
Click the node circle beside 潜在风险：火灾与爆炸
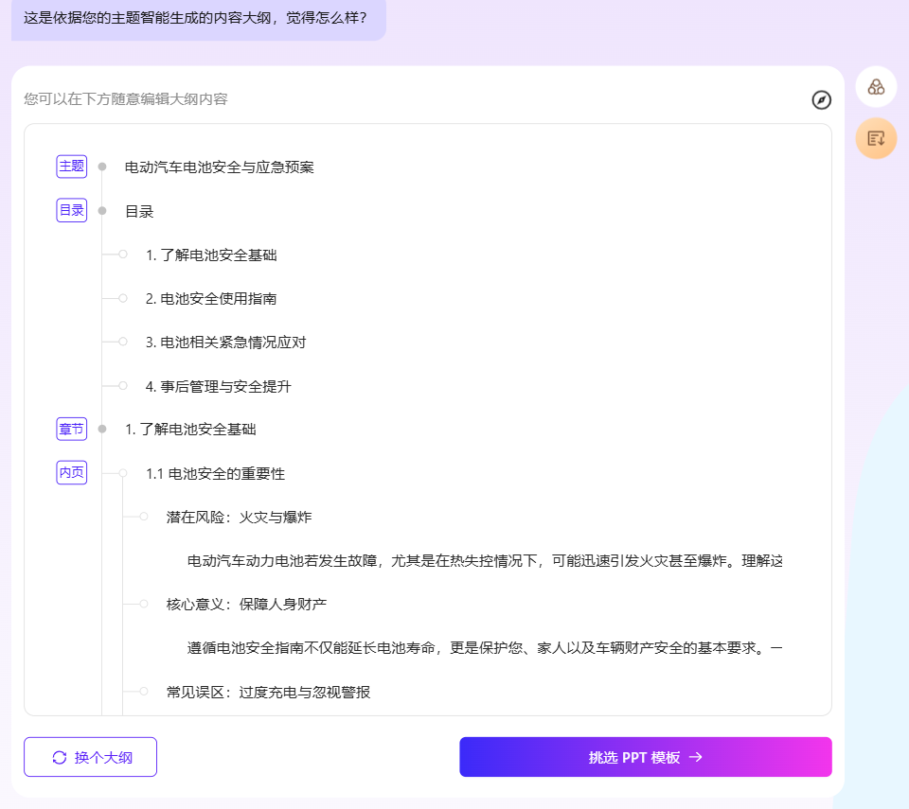click(144, 517)
